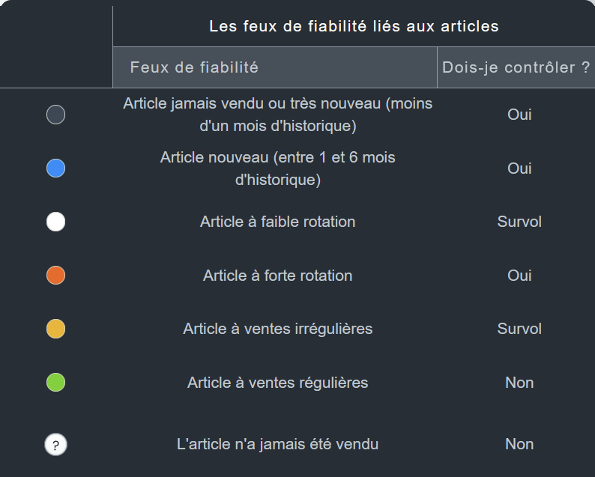Click the 'Dois-je contrôler ?' column header
595x477 pixels.
tap(516, 67)
